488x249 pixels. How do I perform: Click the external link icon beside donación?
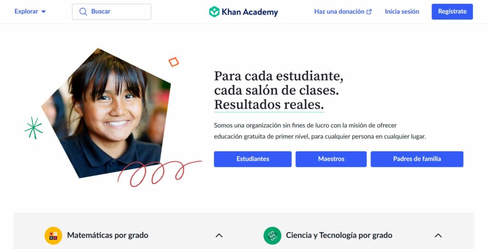coord(369,12)
